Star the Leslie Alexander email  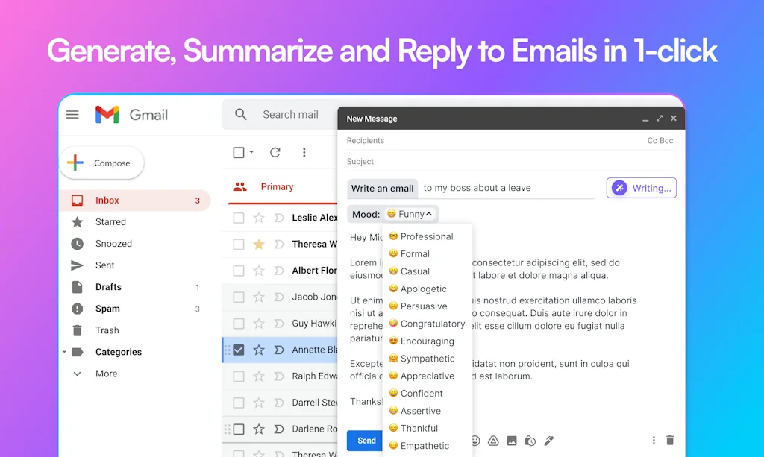(258, 218)
